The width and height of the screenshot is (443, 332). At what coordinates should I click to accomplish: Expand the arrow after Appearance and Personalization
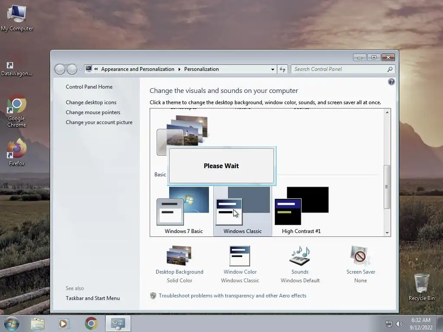(179, 69)
